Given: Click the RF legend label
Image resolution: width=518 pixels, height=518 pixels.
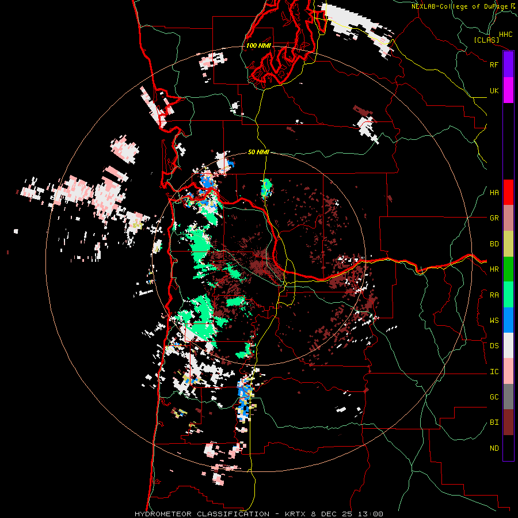Looking at the screenshot, I should click(494, 64).
